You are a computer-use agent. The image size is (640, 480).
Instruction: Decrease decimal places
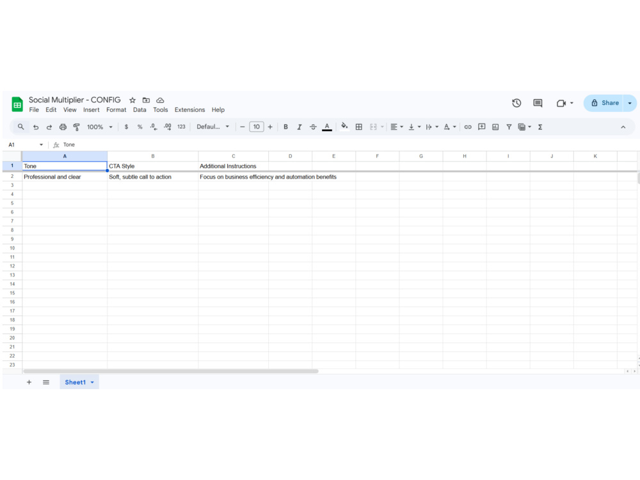point(153,127)
